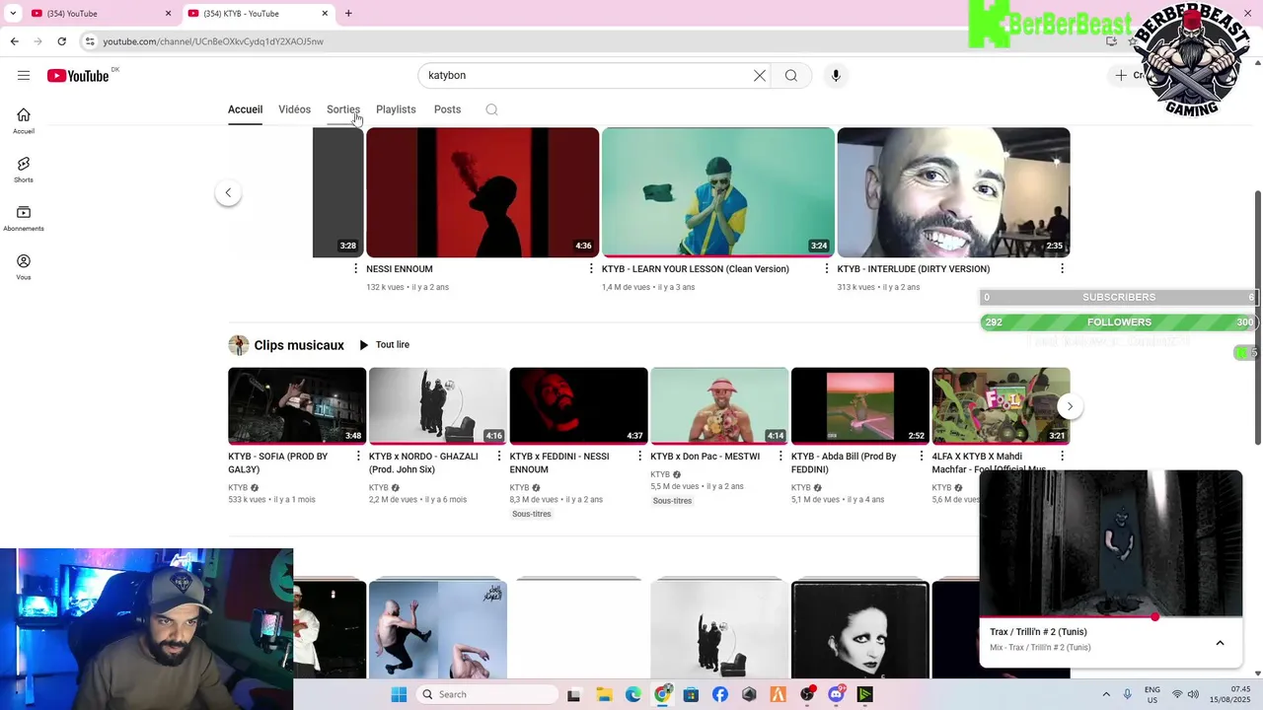This screenshot has width=1263, height=710.
Task: Go back in browser
Action: [14, 41]
